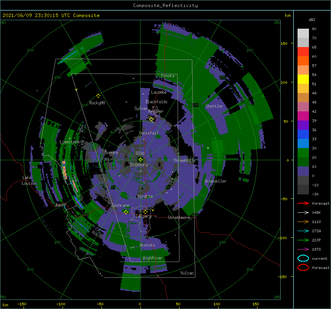Click the slate violet 10-0 dBZ swatch
The width and height of the screenshot is (331, 309).
pos(303,171)
